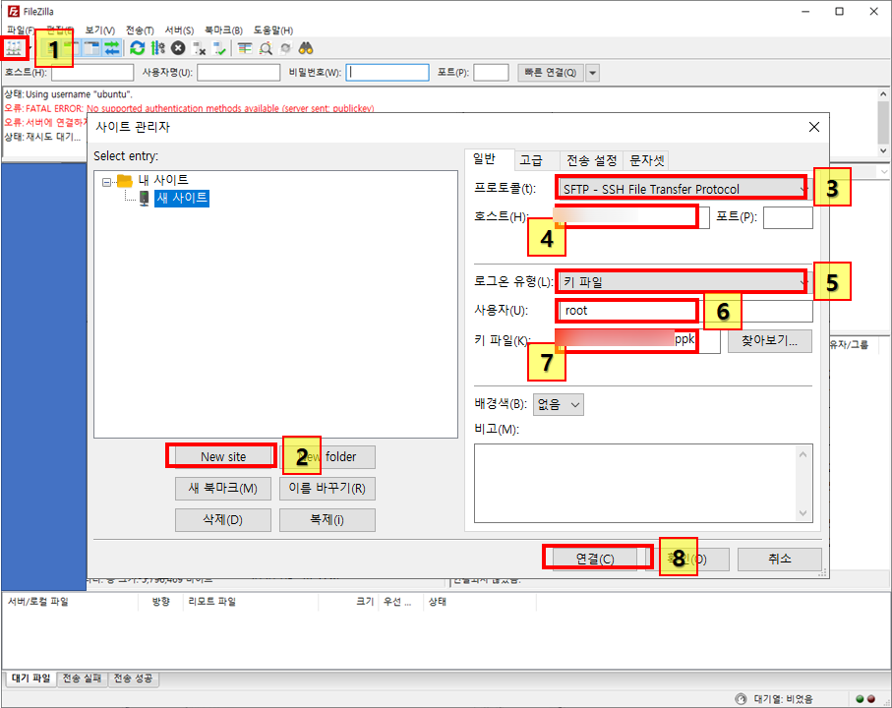Click the 연결(C) connect button
Screen dimensions: 892x708
tap(595, 559)
